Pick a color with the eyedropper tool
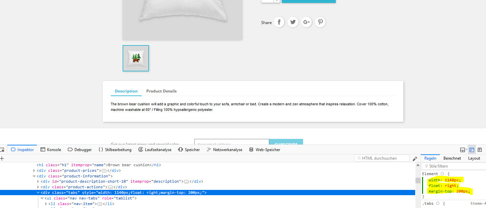The height and width of the screenshot is (208, 486). point(415,158)
